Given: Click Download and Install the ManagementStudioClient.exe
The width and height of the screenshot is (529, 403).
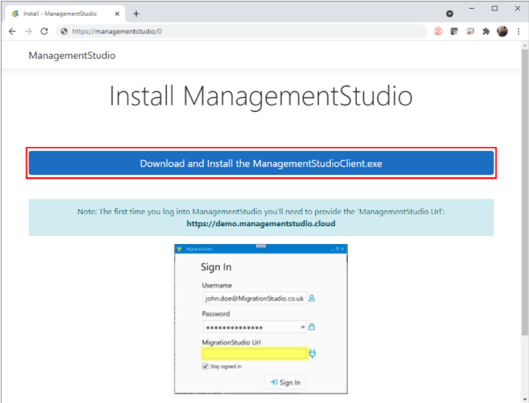Looking at the screenshot, I should 261,163.
